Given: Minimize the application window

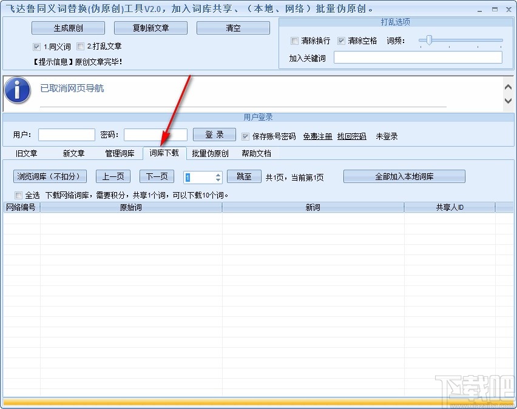Looking at the screenshot, I should pyautogui.click(x=480, y=10).
